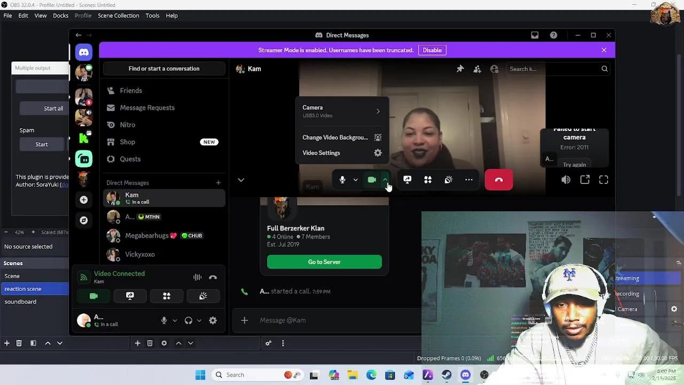Adjust call volume speaker icon

566,180
